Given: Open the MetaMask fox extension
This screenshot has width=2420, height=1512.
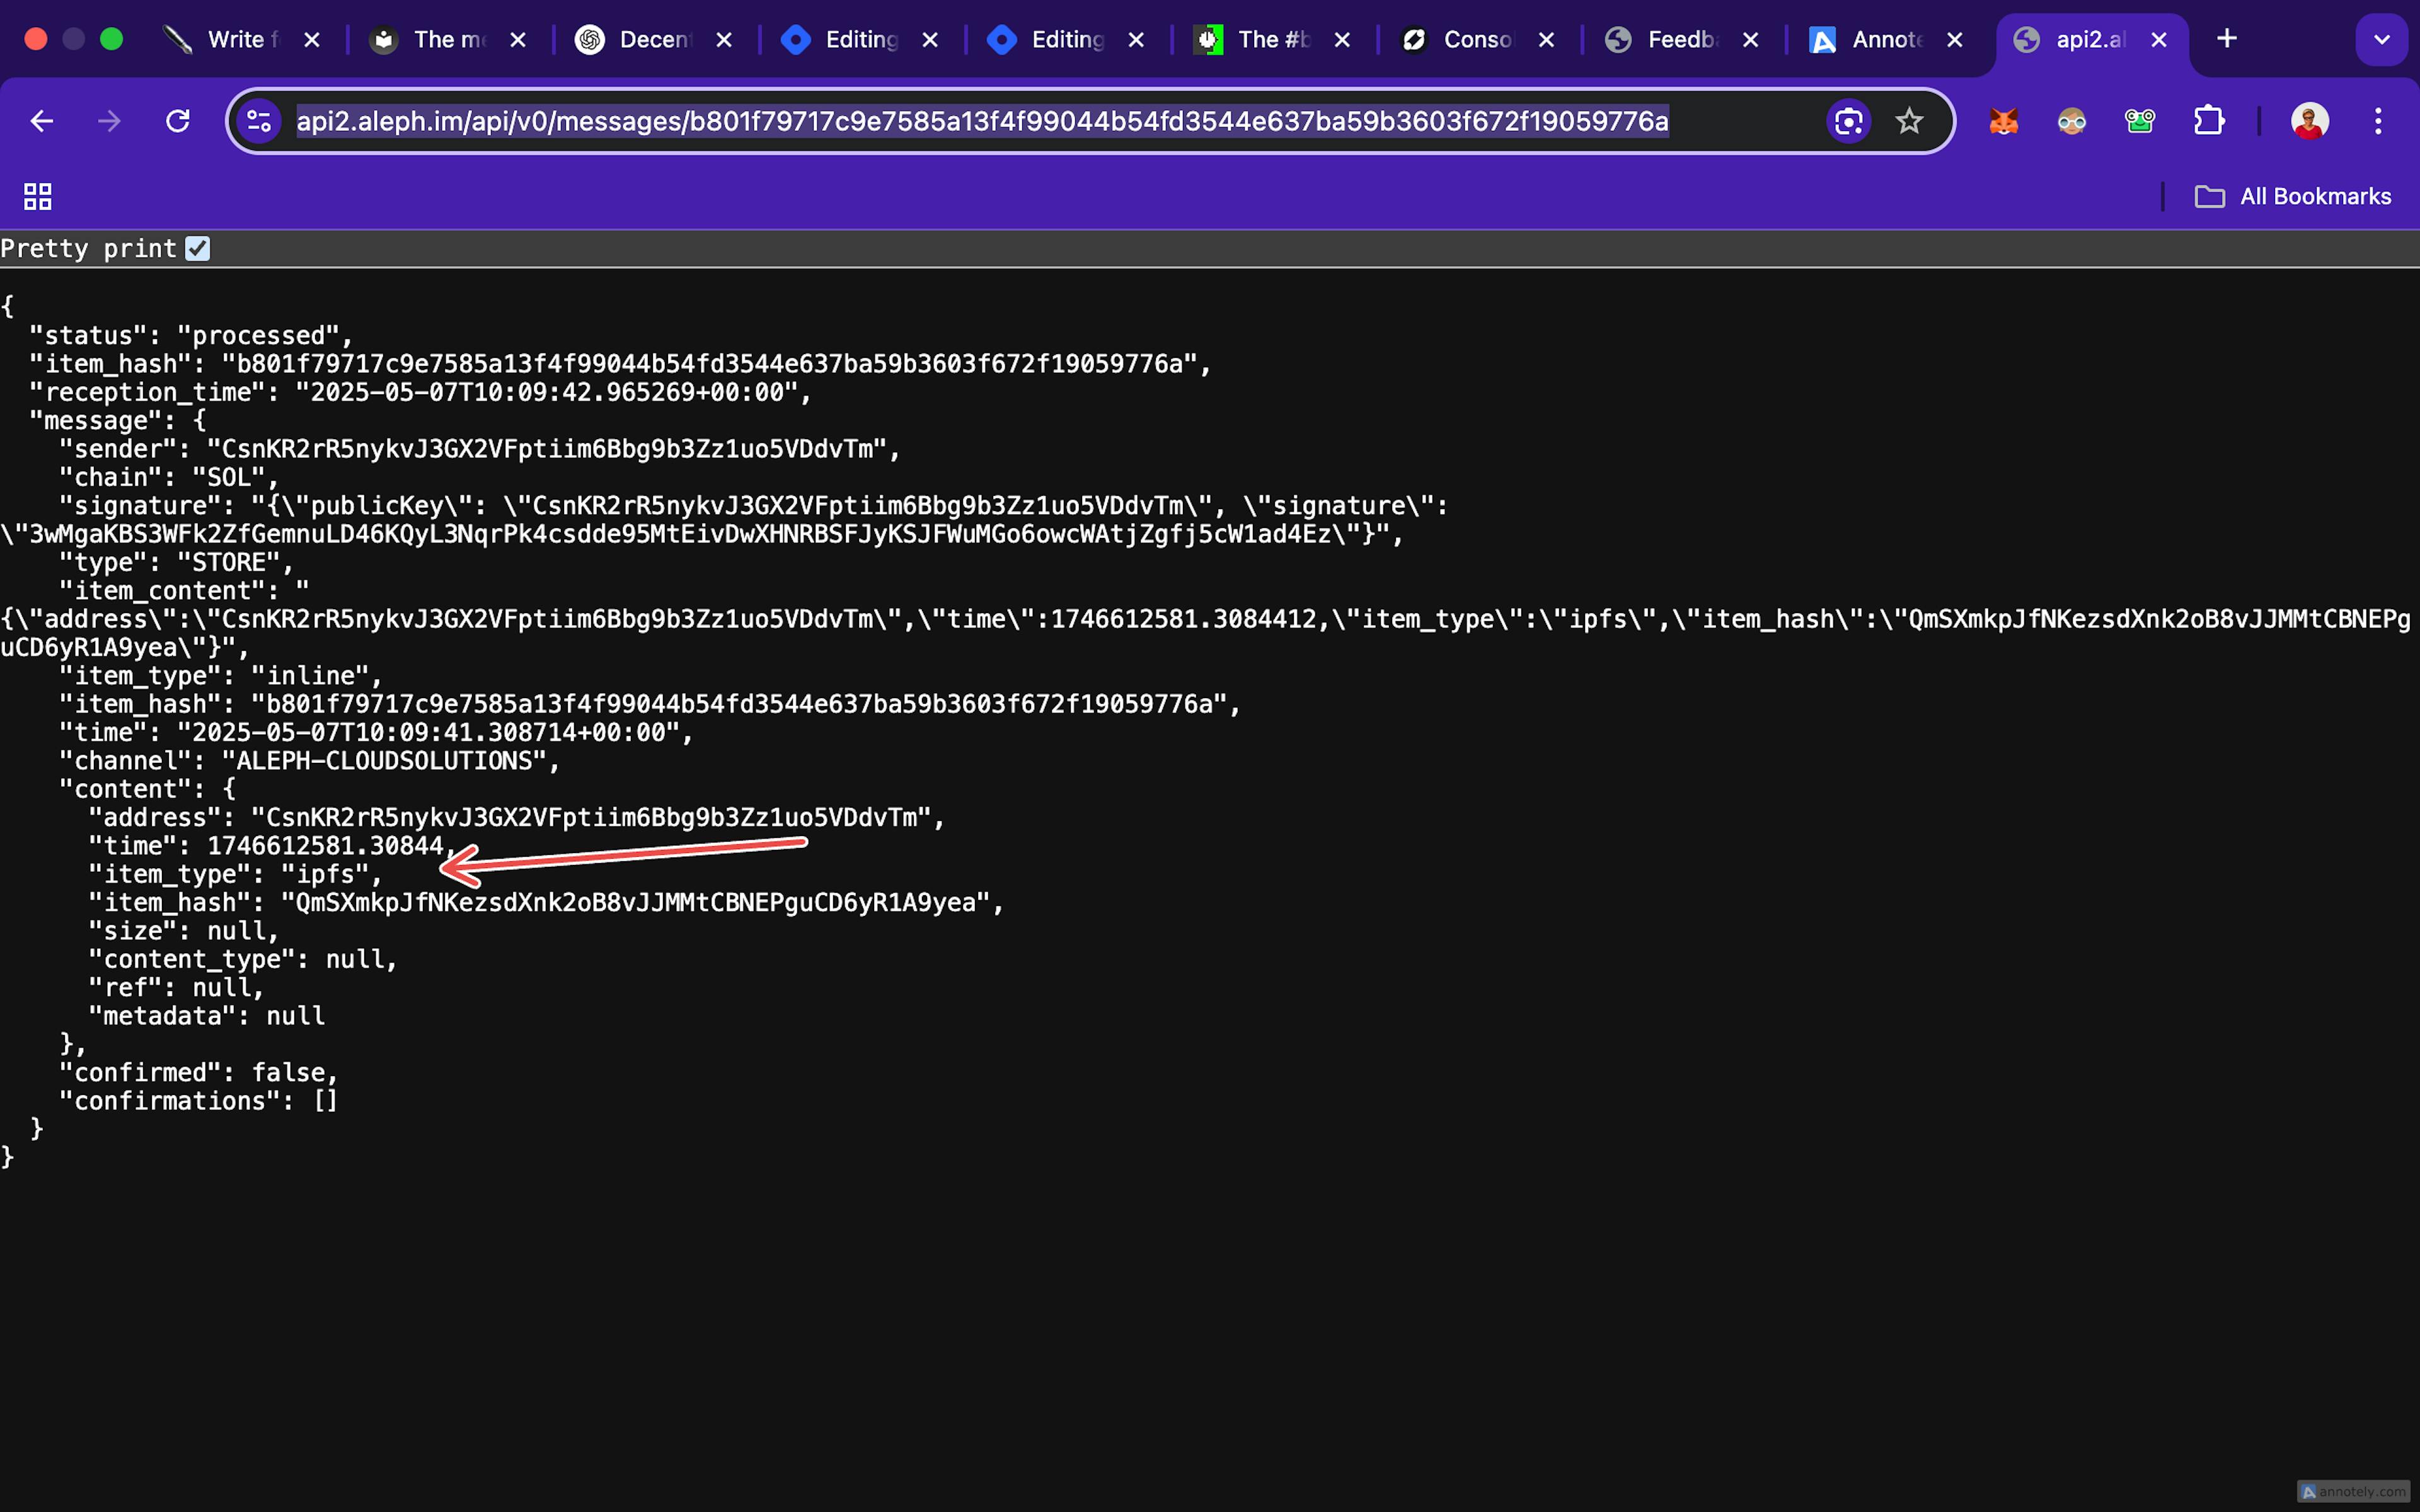Looking at the screenshot, I should point(2004,121).
